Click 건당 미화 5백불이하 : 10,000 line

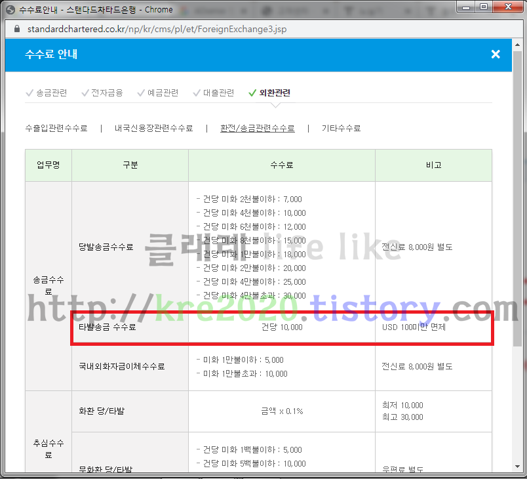pyautogui.click(x=251, y=463)
